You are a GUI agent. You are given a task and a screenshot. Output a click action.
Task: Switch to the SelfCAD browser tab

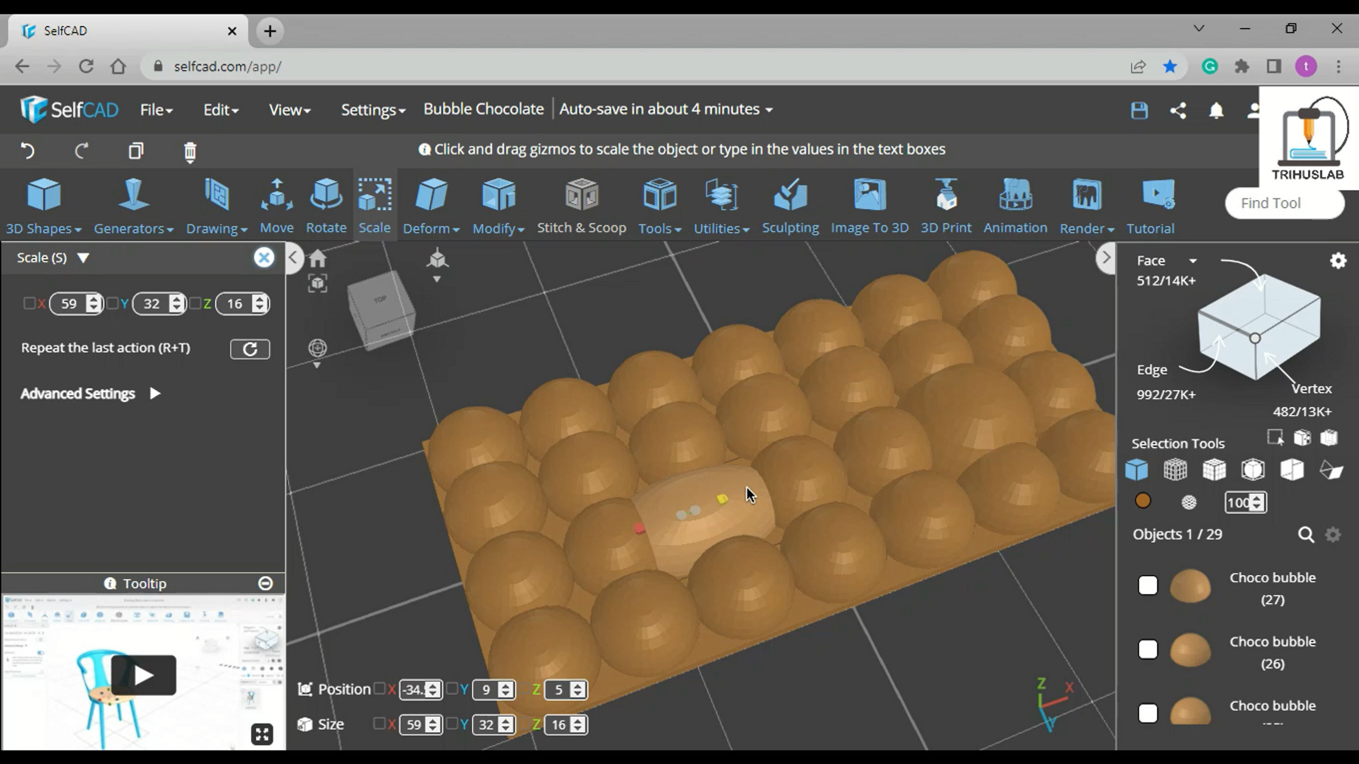(128, 30)
